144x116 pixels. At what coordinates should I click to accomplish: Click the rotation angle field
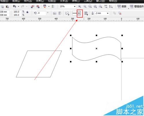coord(41,13)
